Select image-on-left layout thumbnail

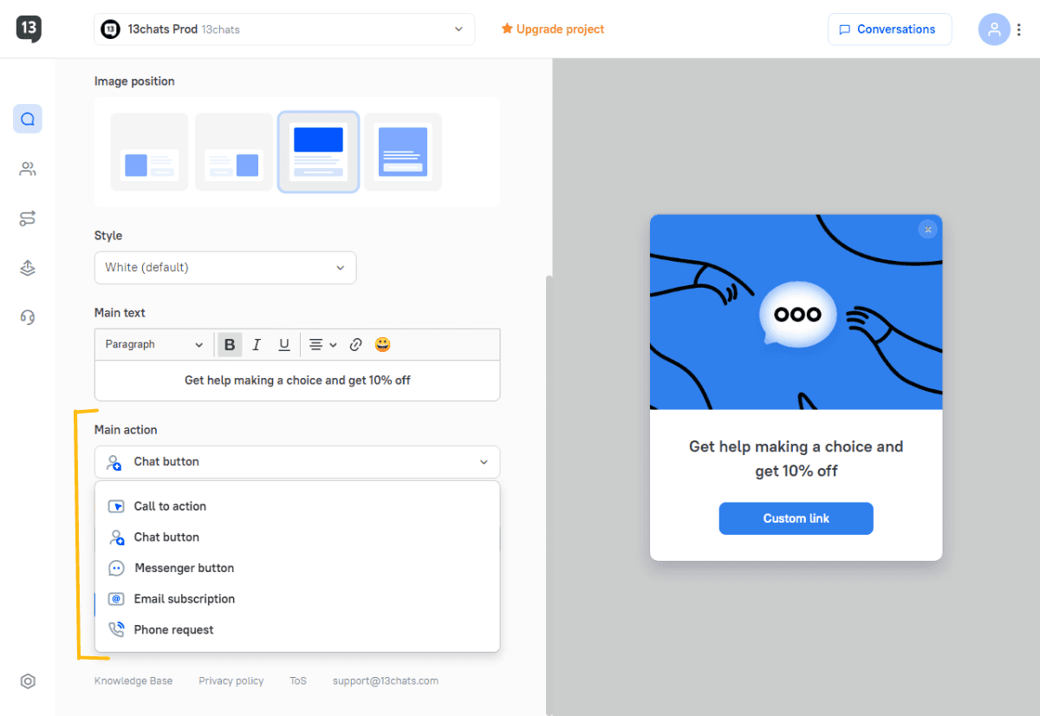(149, 152)
